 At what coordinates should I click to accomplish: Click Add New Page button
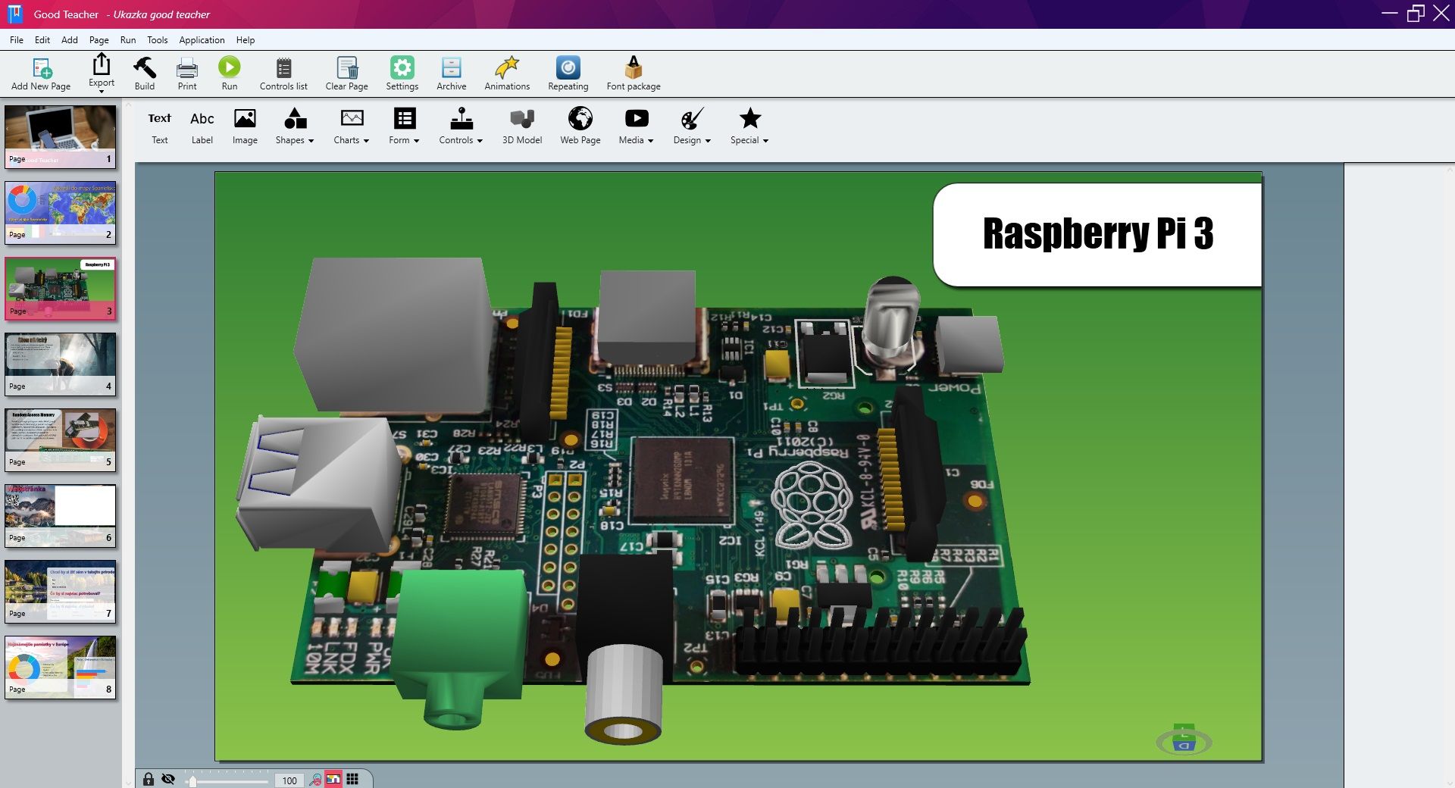point(41,73)
